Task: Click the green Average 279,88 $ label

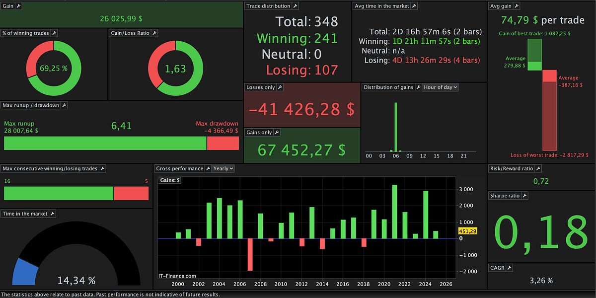Action: 516,62
